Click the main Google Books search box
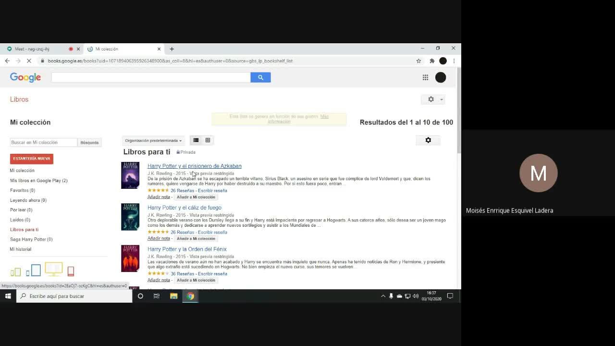The width and height of the screenshot is (615, 346). point(151,77)
